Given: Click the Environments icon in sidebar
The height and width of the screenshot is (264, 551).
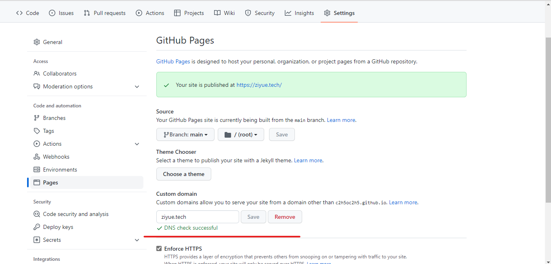Looking at the screenshot, I should pos(37,170).
